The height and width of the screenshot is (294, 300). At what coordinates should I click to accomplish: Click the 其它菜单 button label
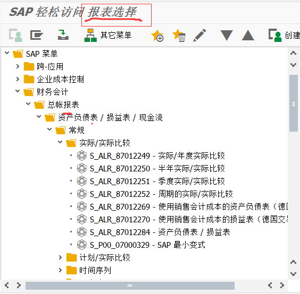[x=116, y=36]
